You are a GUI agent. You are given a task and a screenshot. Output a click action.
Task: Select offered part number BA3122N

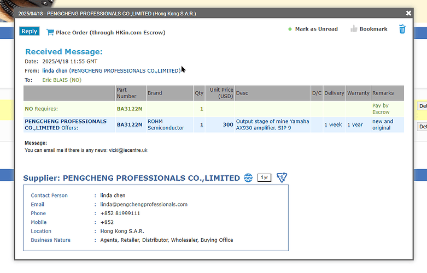tap(130, 125)
